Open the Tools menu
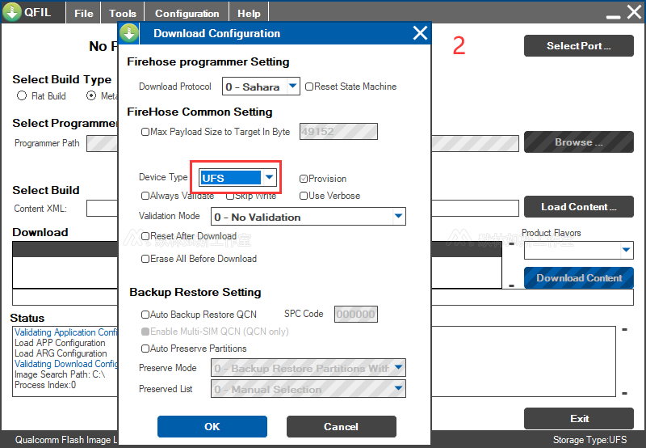 (123, 13)
